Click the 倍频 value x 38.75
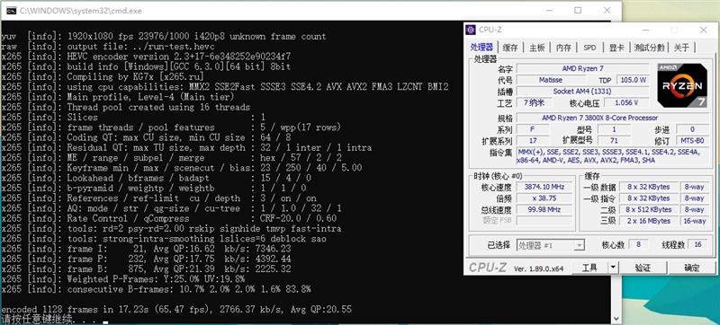The width and height of the screenshot is (720, 325). 544,198
